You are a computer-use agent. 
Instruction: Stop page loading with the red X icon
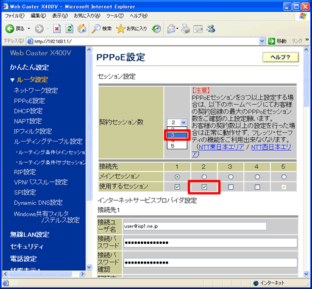(57, 29)
